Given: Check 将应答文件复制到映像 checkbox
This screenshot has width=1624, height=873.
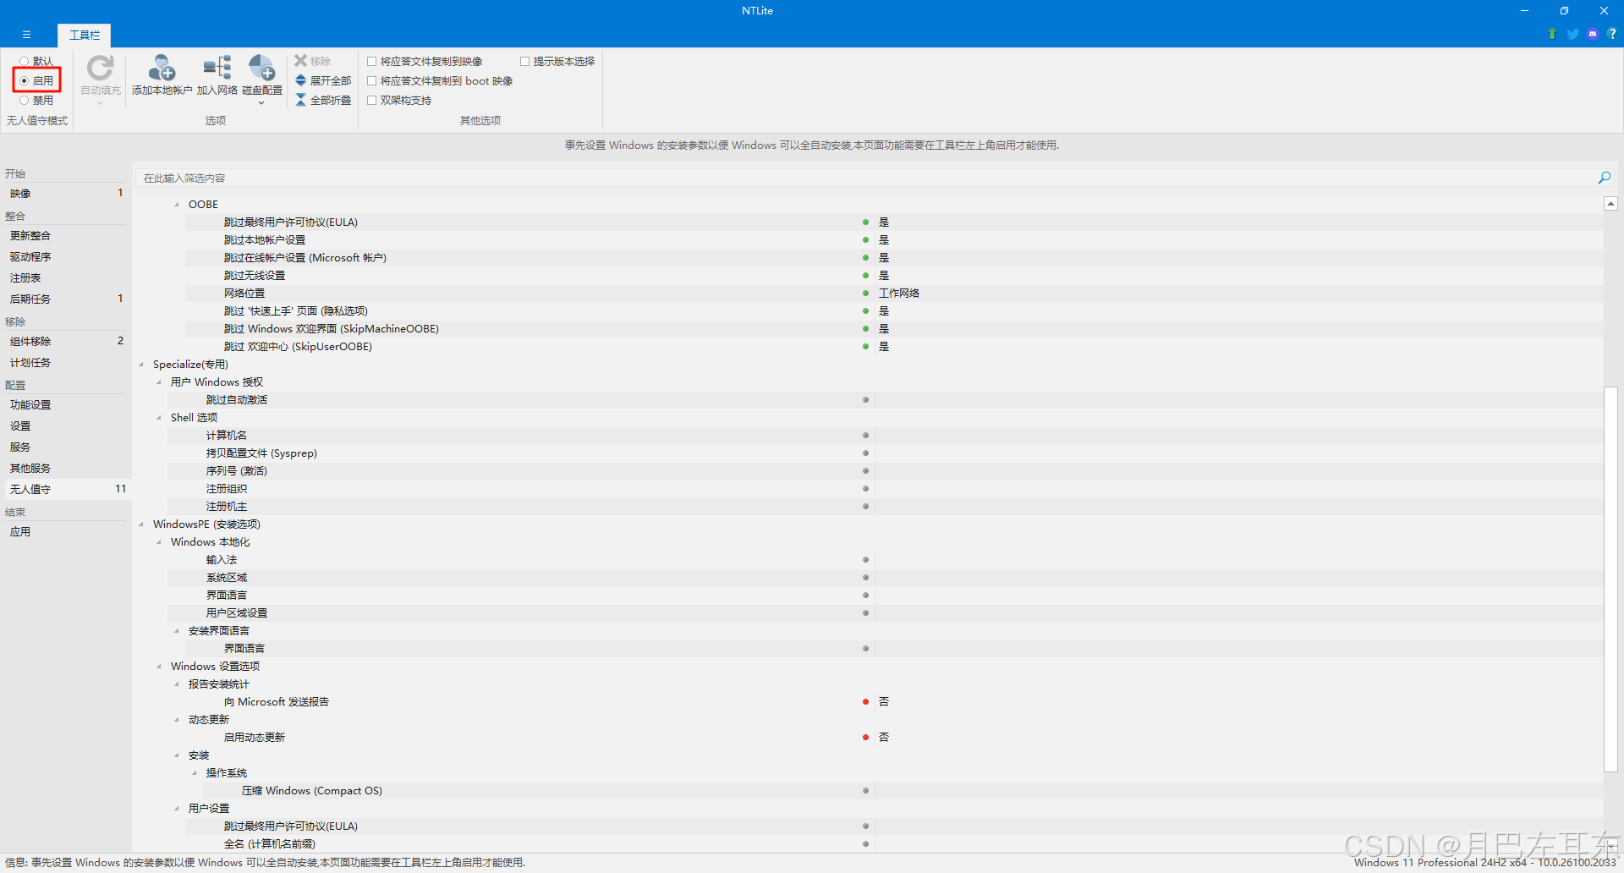Looking at the screenshot, I should click(x=371, y=61).
